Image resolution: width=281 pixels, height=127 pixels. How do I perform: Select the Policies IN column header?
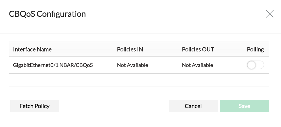(130, 49)
